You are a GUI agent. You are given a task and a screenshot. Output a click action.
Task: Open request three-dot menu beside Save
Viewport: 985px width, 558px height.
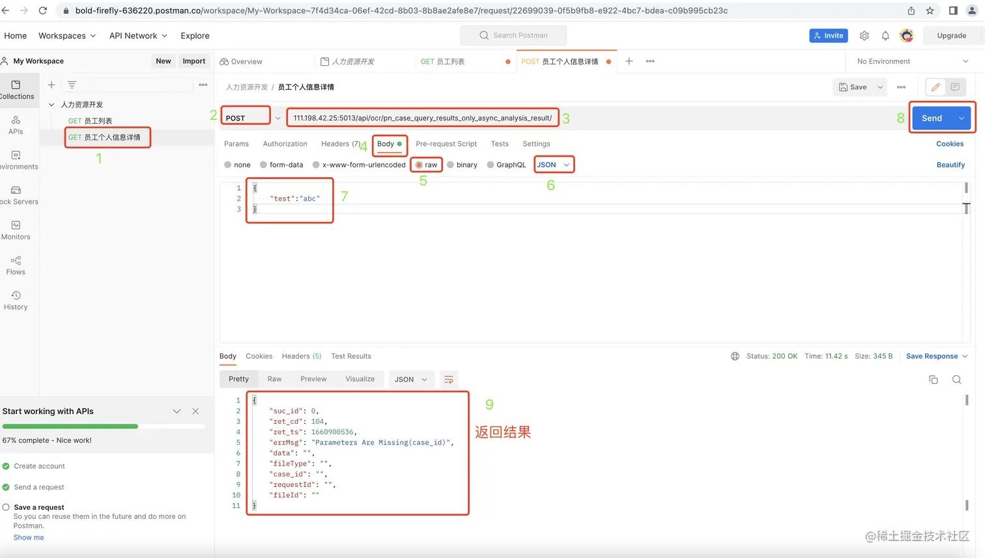pyautogui.click(x=902, y=87)
